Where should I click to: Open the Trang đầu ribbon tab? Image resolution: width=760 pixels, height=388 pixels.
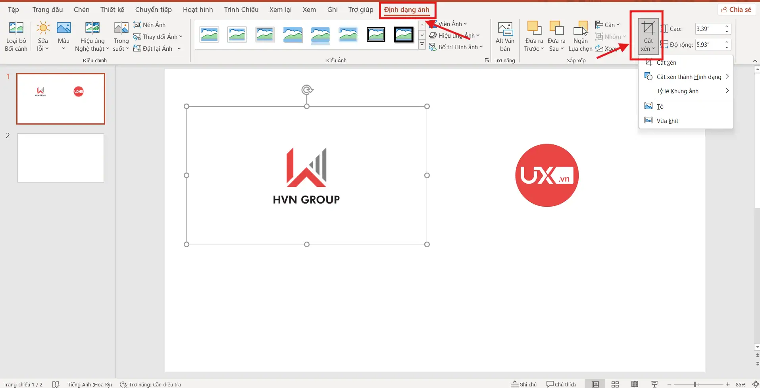pyautogui.click(x=47, y=9)
